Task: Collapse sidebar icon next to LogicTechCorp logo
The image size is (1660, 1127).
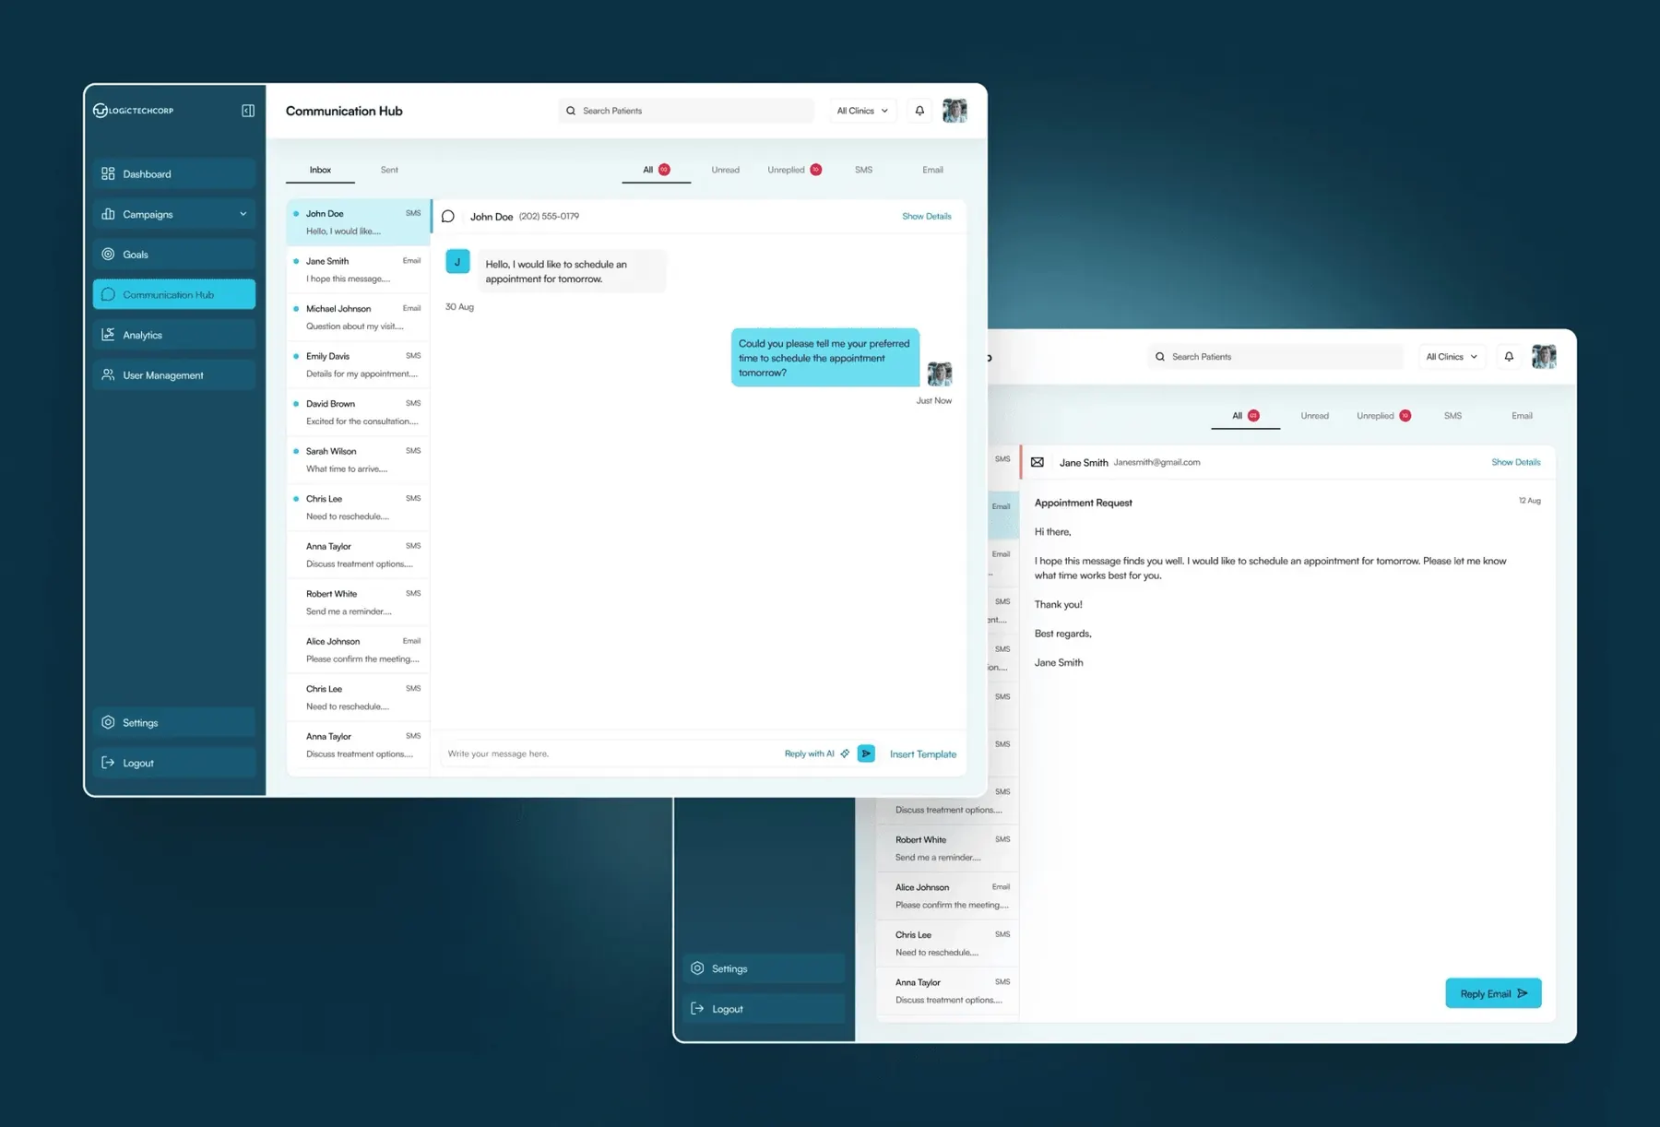Action: tap(248, 111)
